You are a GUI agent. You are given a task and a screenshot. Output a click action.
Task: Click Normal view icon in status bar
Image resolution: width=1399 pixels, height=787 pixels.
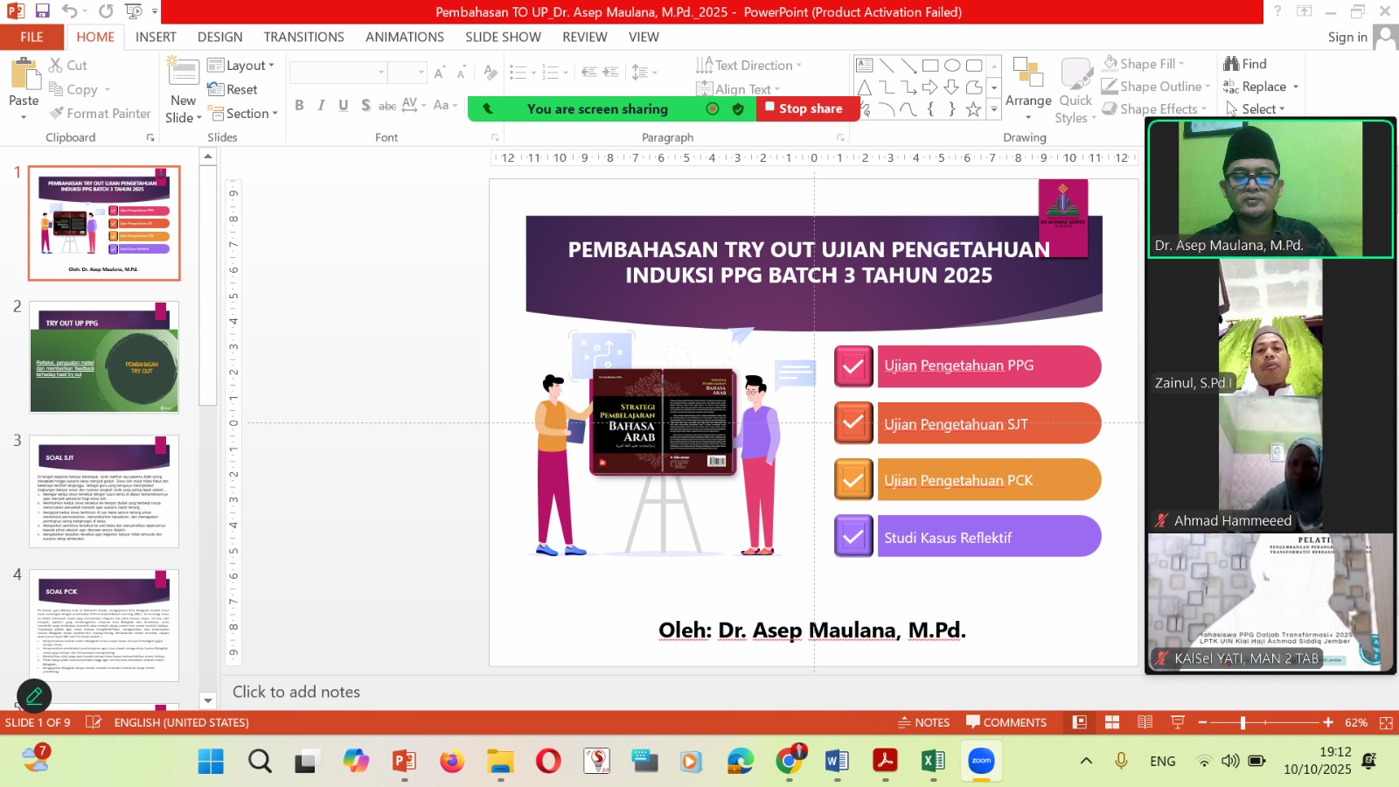click(1080, 722)
